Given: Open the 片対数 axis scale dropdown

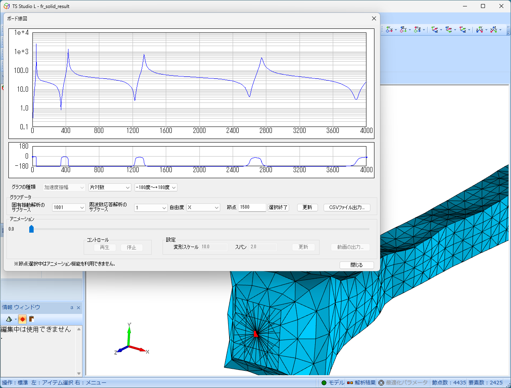Looking at the screenshot, I should tap(110, 187).
